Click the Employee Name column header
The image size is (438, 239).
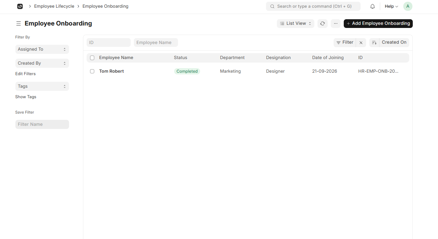coord(116,58)
